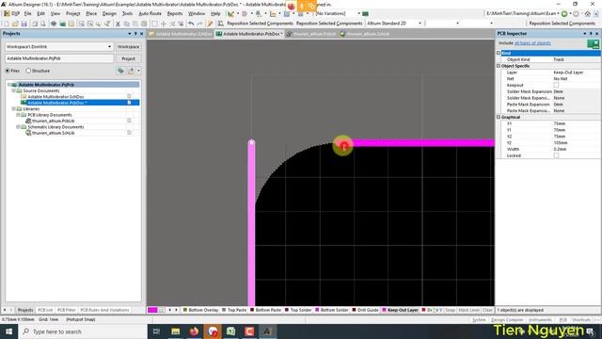Image resolution: width=602 pixels, height=339 pixels.
Task: Collapse the Schematic Library Documents node
Action: pyautogui.click(x=18, y=127)
